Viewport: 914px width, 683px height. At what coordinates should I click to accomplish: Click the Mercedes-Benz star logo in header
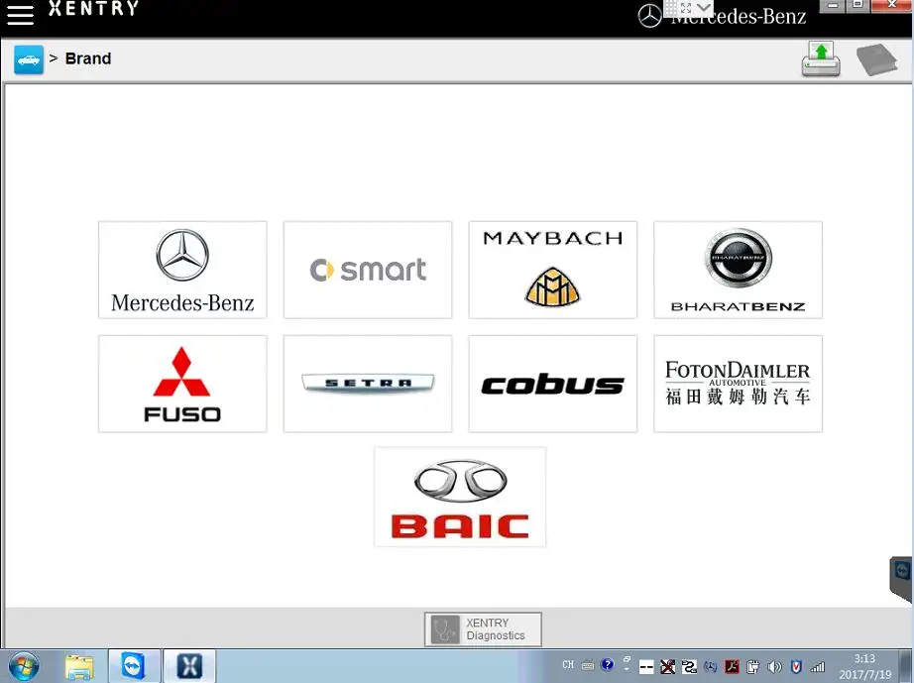click(x=649, y=16)
